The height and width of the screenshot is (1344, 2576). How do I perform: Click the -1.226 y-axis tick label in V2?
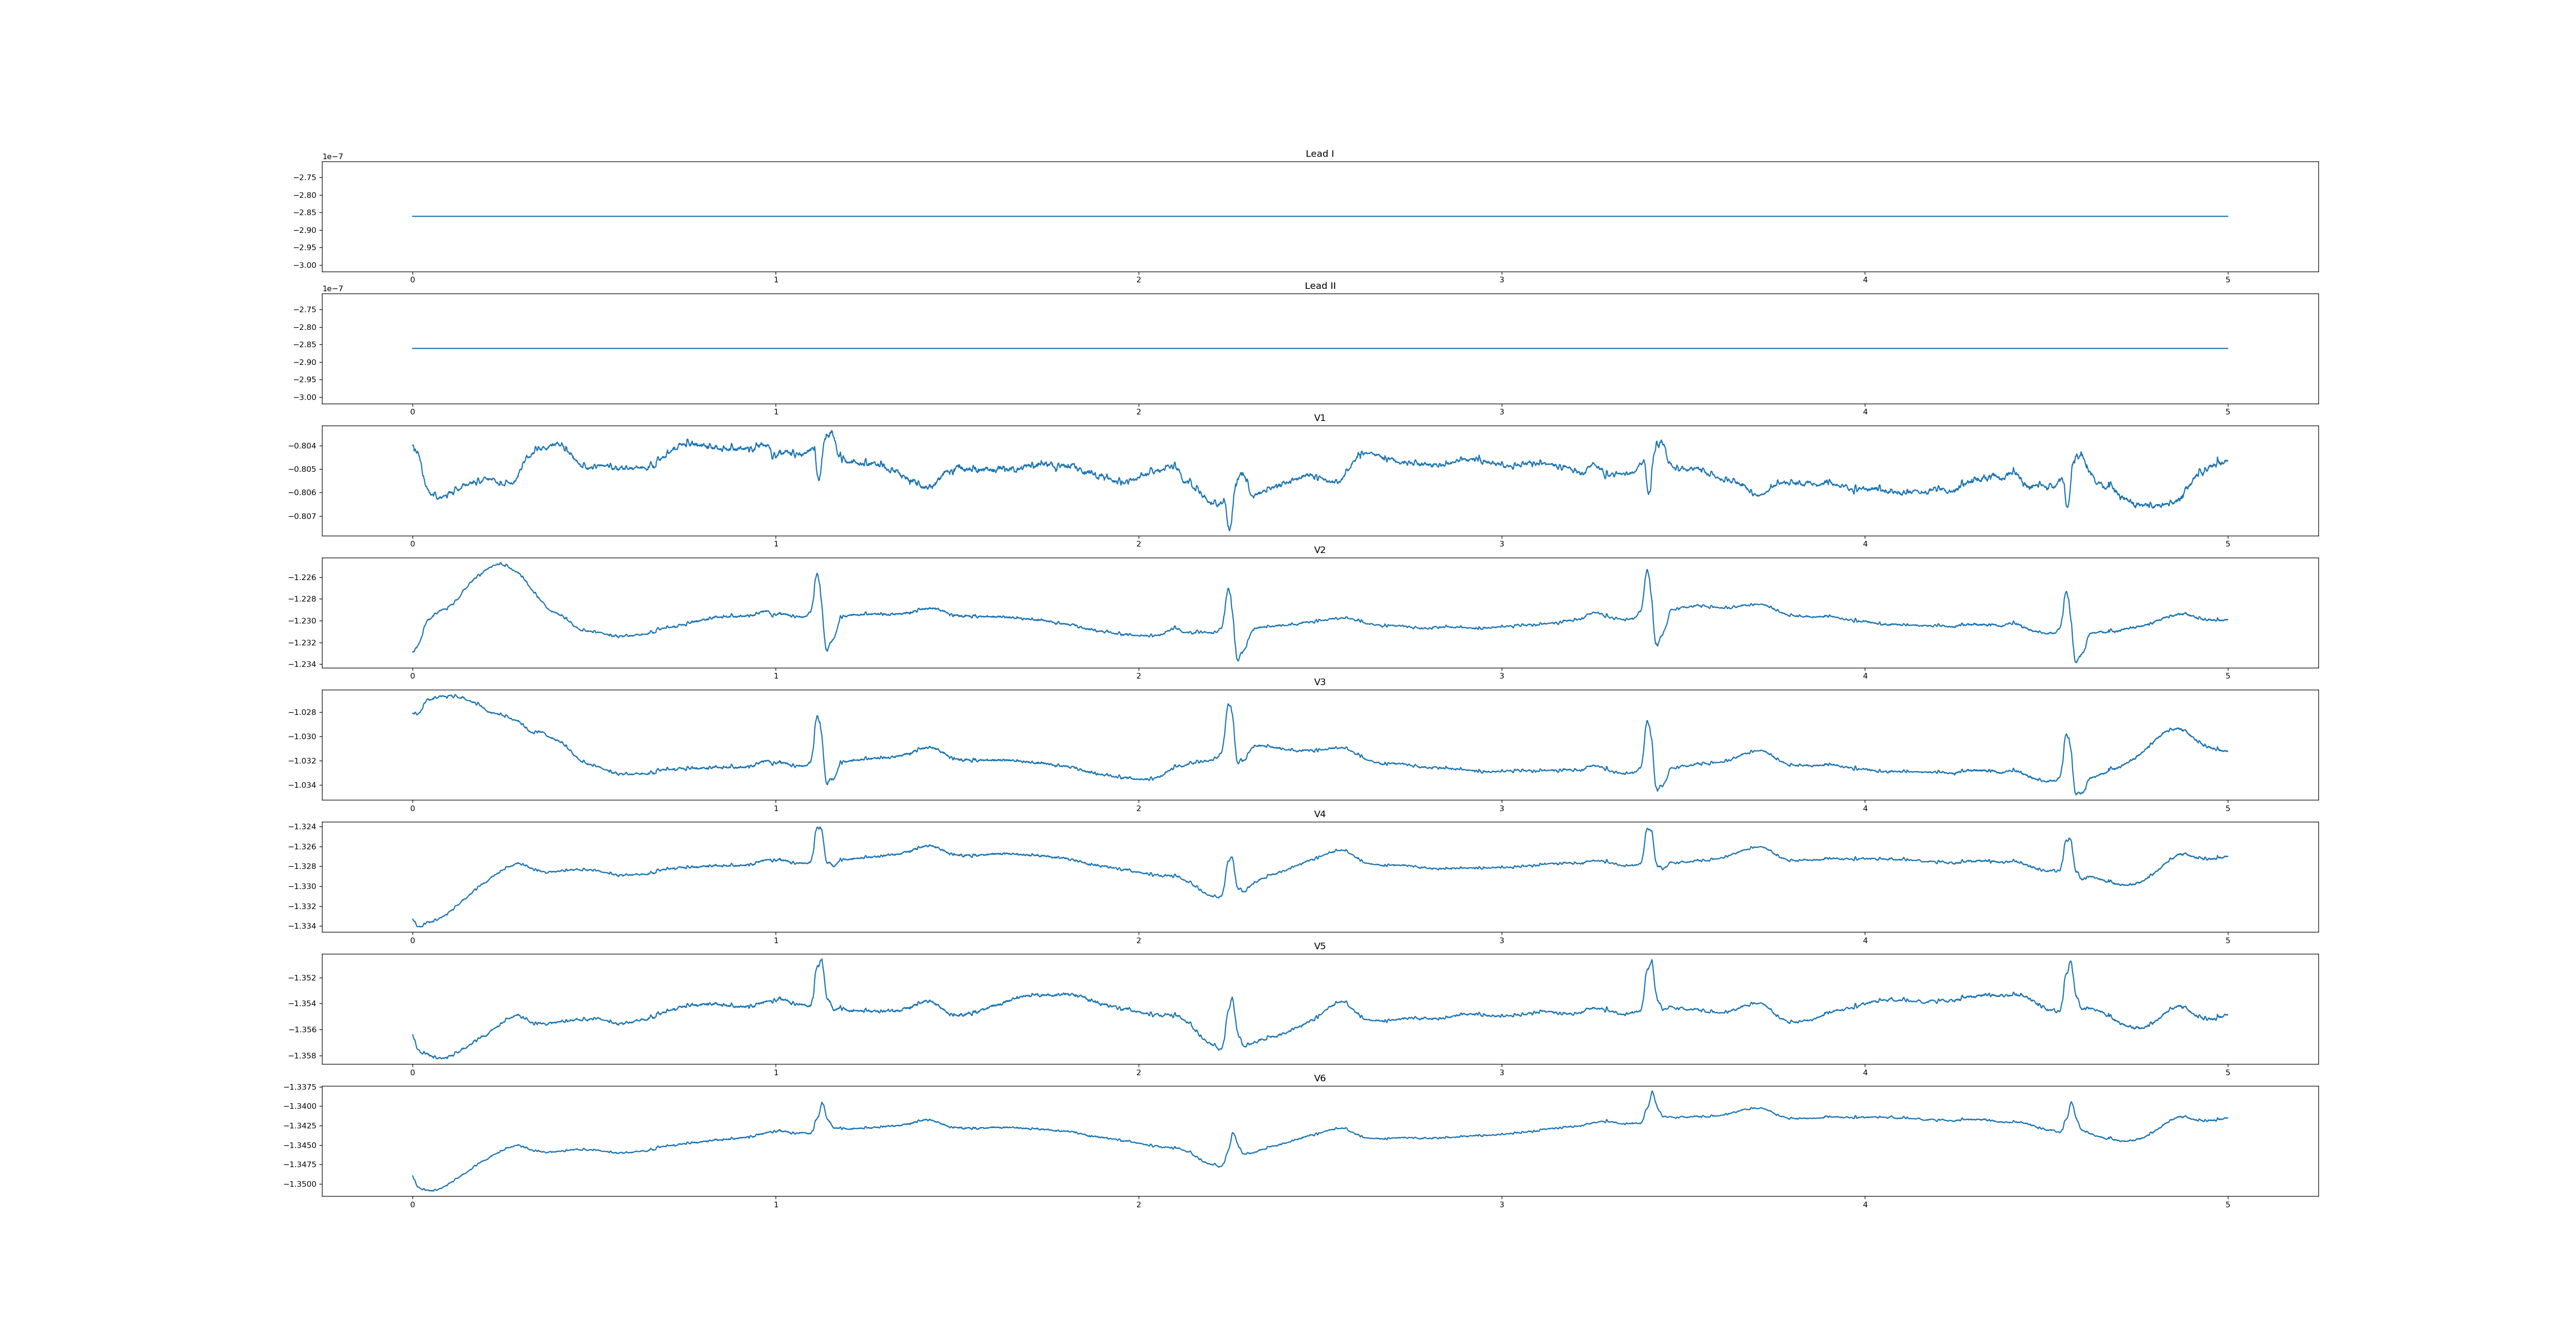pyautogui.click(x=303, y=578)
